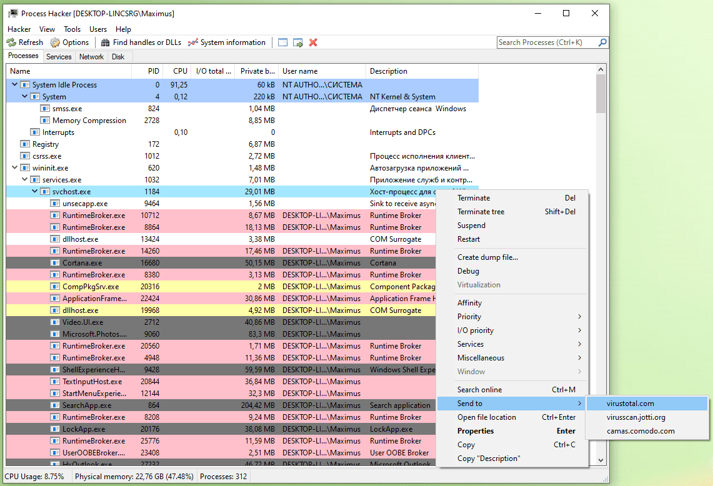Click the icon beside TextInputHost.exe
The width and height of the screenshot is (713, 486).
coord(55,382)
